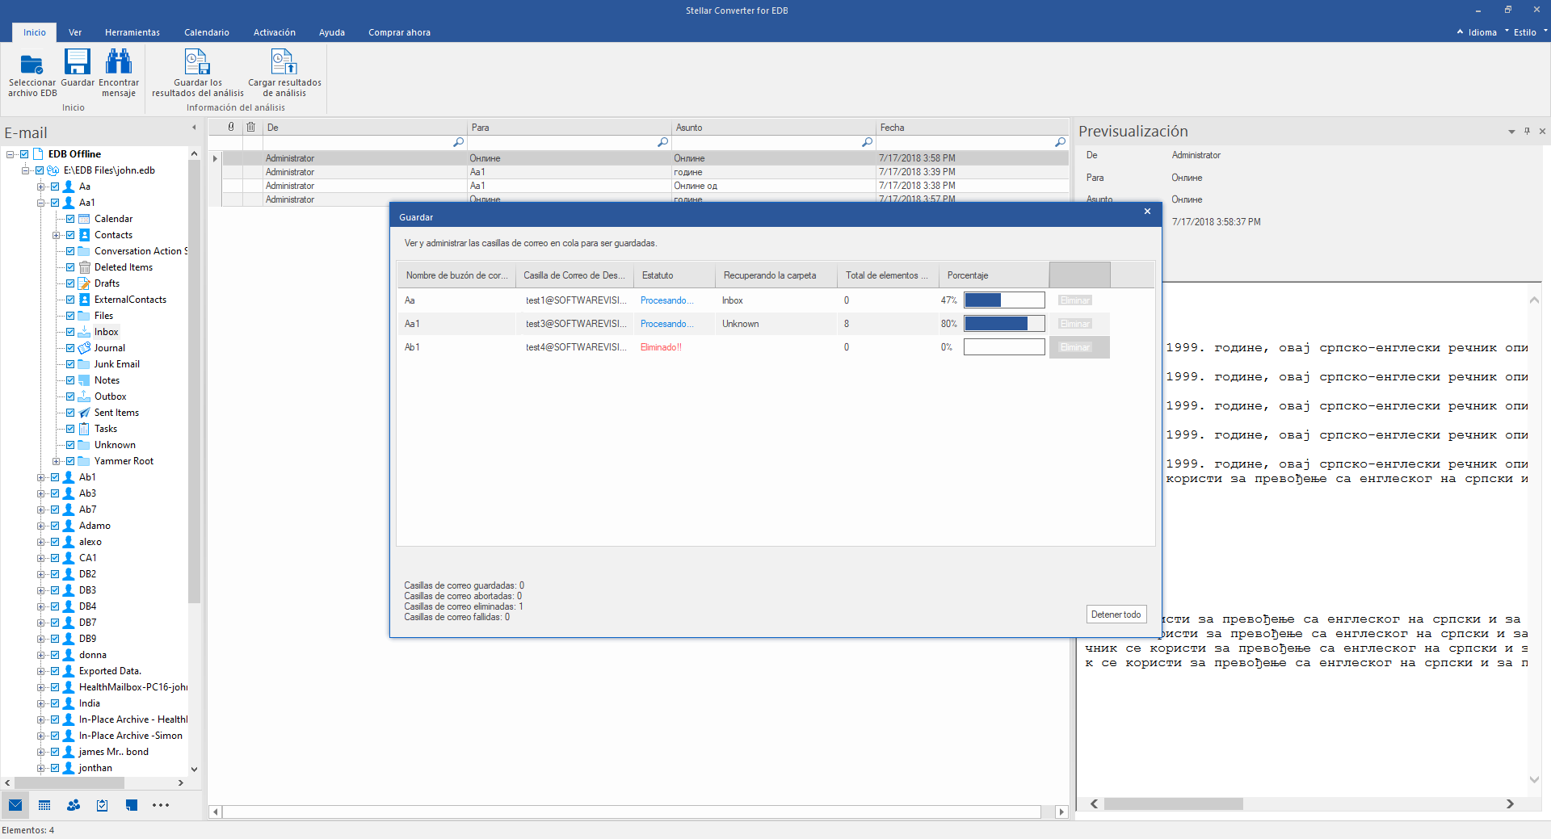Sort by Porcentaje column header
1551x839 pixels.
click(x=994, y=275)
